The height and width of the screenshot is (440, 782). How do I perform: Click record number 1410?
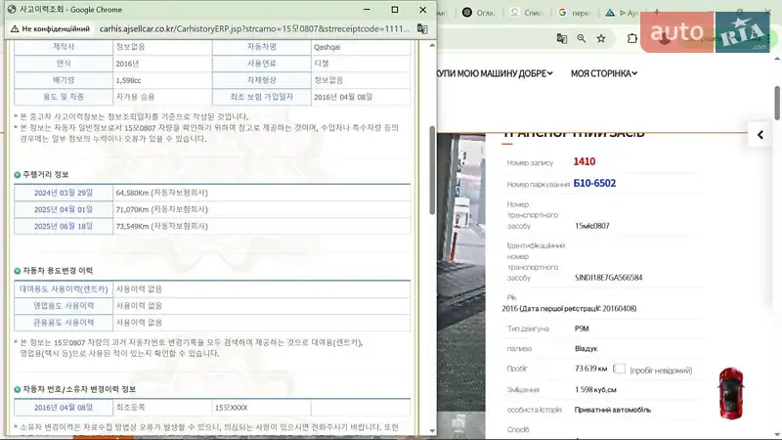(584, 161)
